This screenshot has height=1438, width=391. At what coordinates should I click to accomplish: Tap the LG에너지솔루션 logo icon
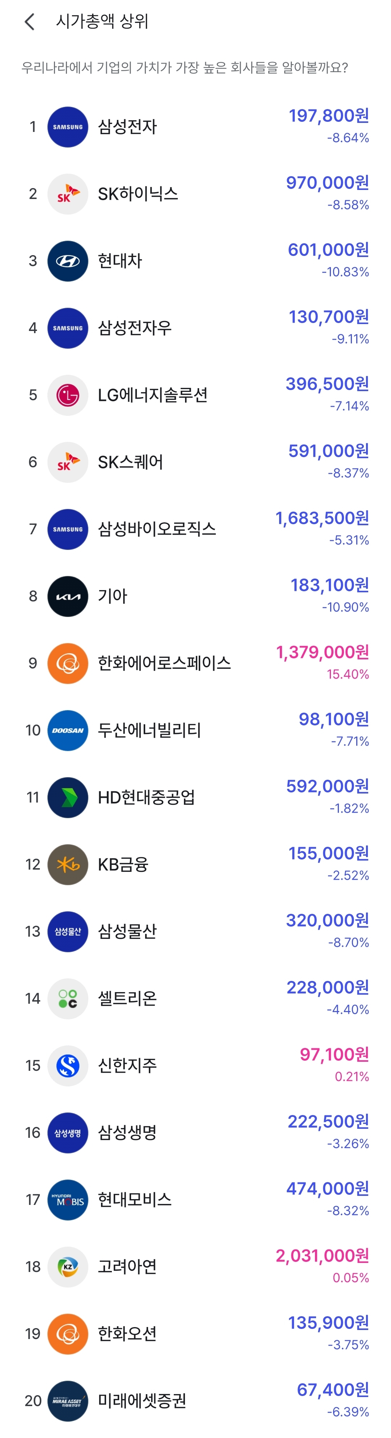click(67, 395)
